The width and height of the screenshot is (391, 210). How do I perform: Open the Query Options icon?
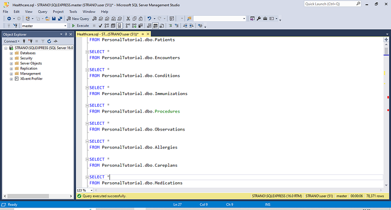(113, 26)
